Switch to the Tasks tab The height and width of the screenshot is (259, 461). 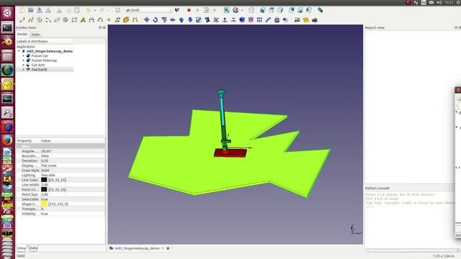(35, 35)
